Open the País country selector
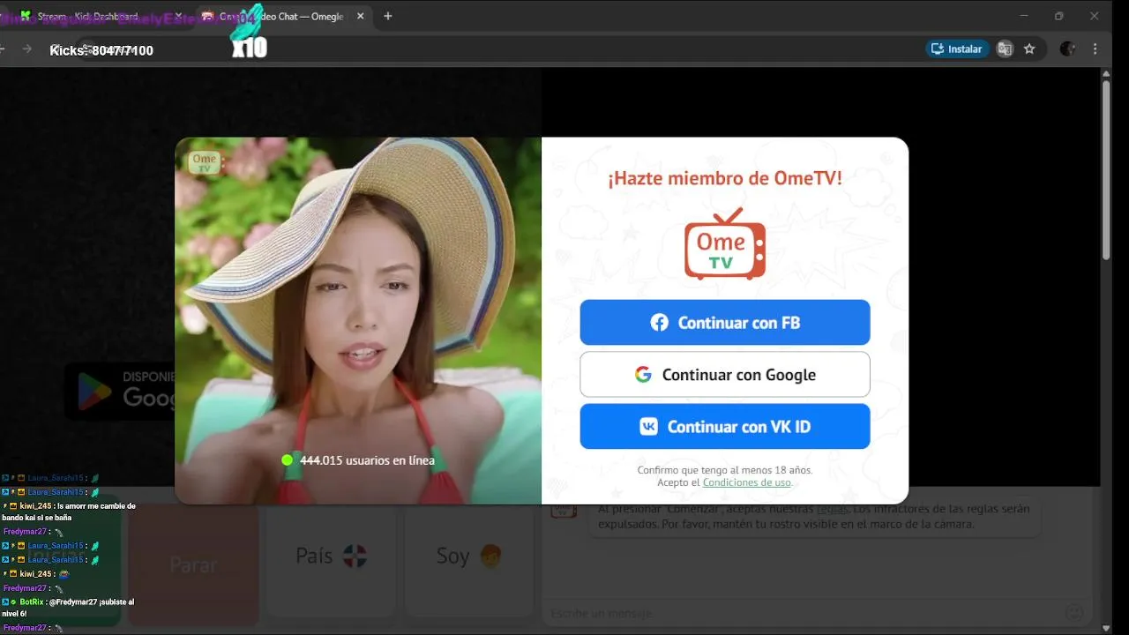 (331, 556)
